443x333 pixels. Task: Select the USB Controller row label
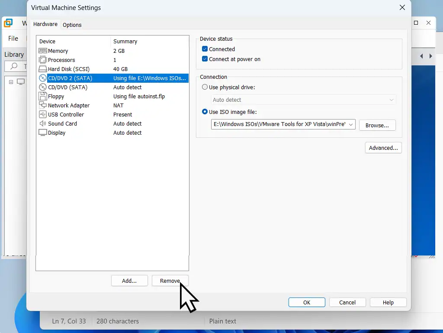point(66,114)
